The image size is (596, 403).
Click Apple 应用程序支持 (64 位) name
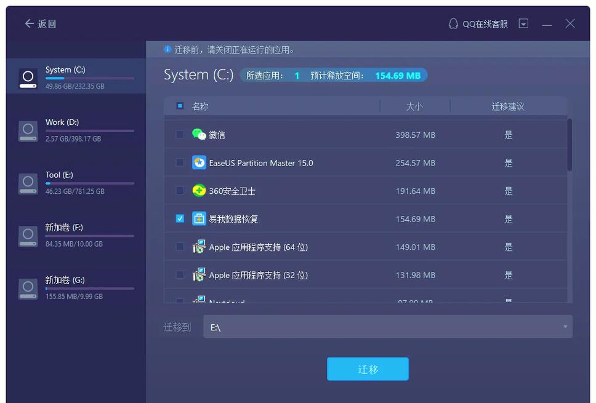[259, 247]
